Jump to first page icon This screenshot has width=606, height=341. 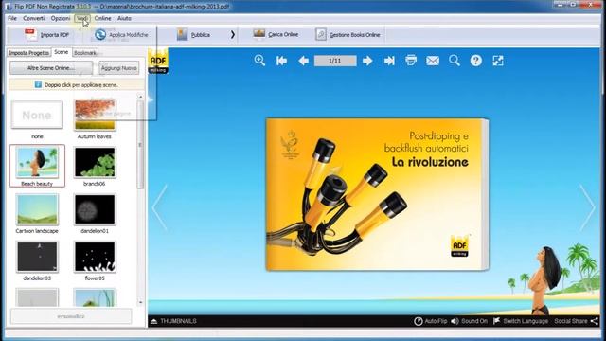point(281,61)
